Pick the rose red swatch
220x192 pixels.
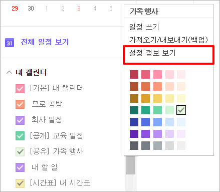click(x=145, y=74)
